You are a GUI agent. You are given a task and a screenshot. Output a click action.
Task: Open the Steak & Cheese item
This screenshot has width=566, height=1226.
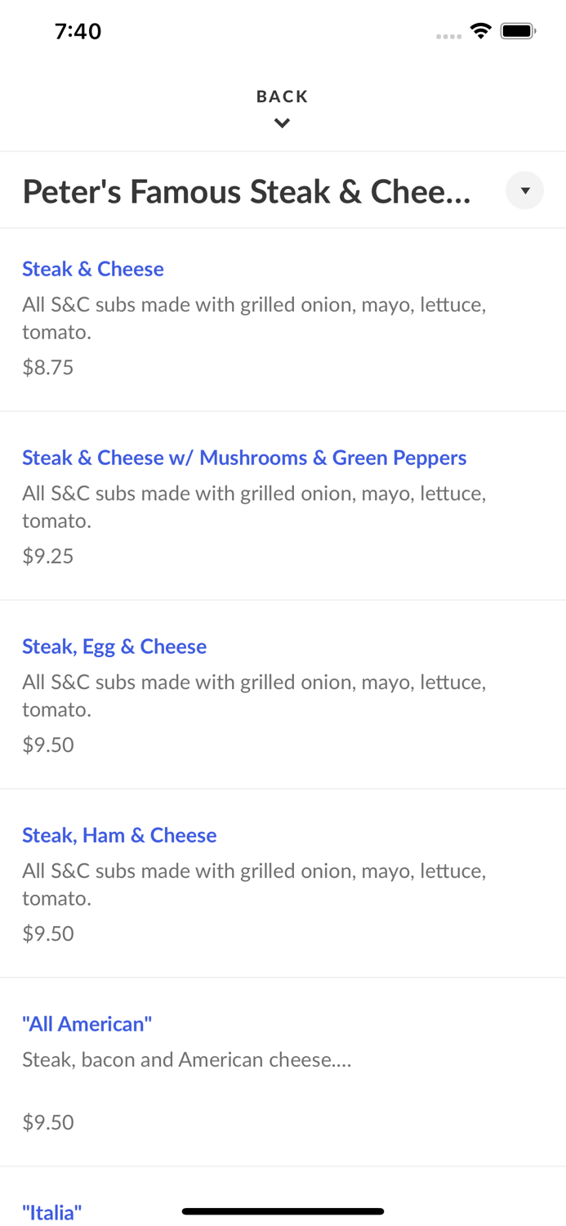tap(92, 269)
